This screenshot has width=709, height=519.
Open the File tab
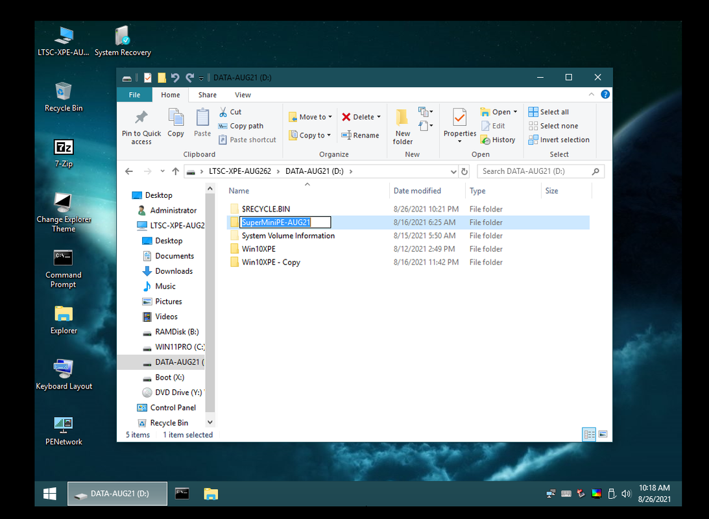[x=134, y=95]
